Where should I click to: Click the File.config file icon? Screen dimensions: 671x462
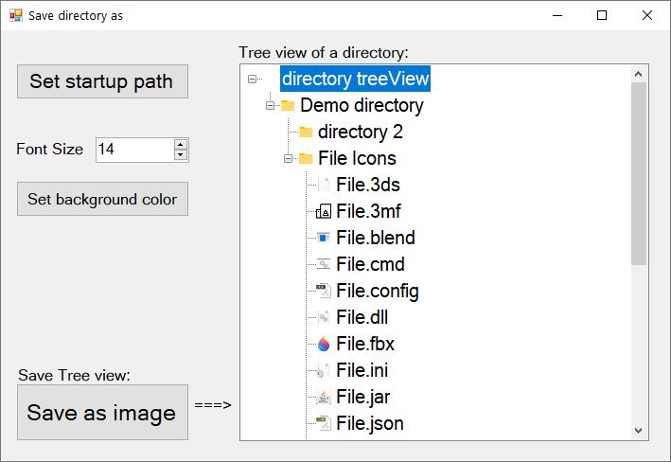click(x=324, y=291)
